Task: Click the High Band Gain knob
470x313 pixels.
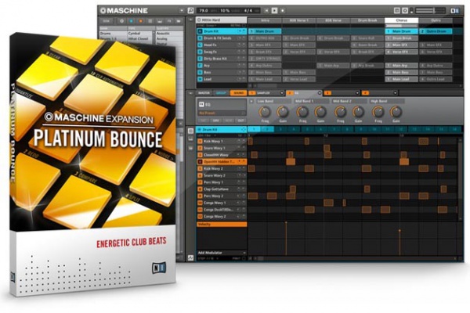Action: coord(396,112)
